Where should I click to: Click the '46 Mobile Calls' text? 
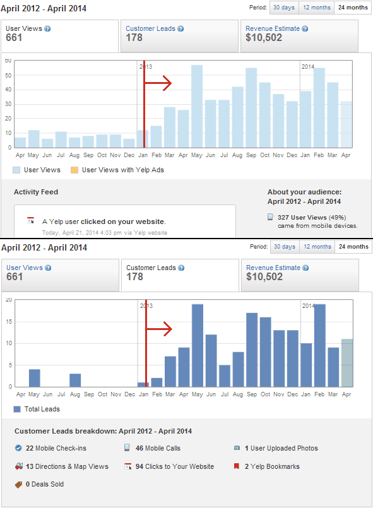point(158,448)
